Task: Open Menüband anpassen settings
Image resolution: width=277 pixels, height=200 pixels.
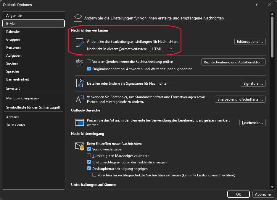Action: click(33, 98)
